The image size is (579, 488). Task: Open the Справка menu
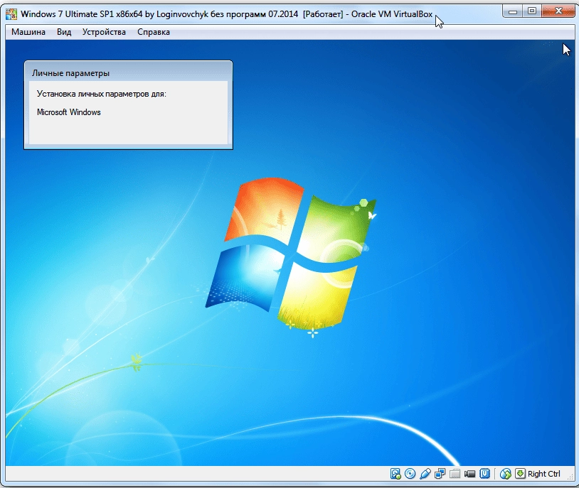(x=154, y=32)
